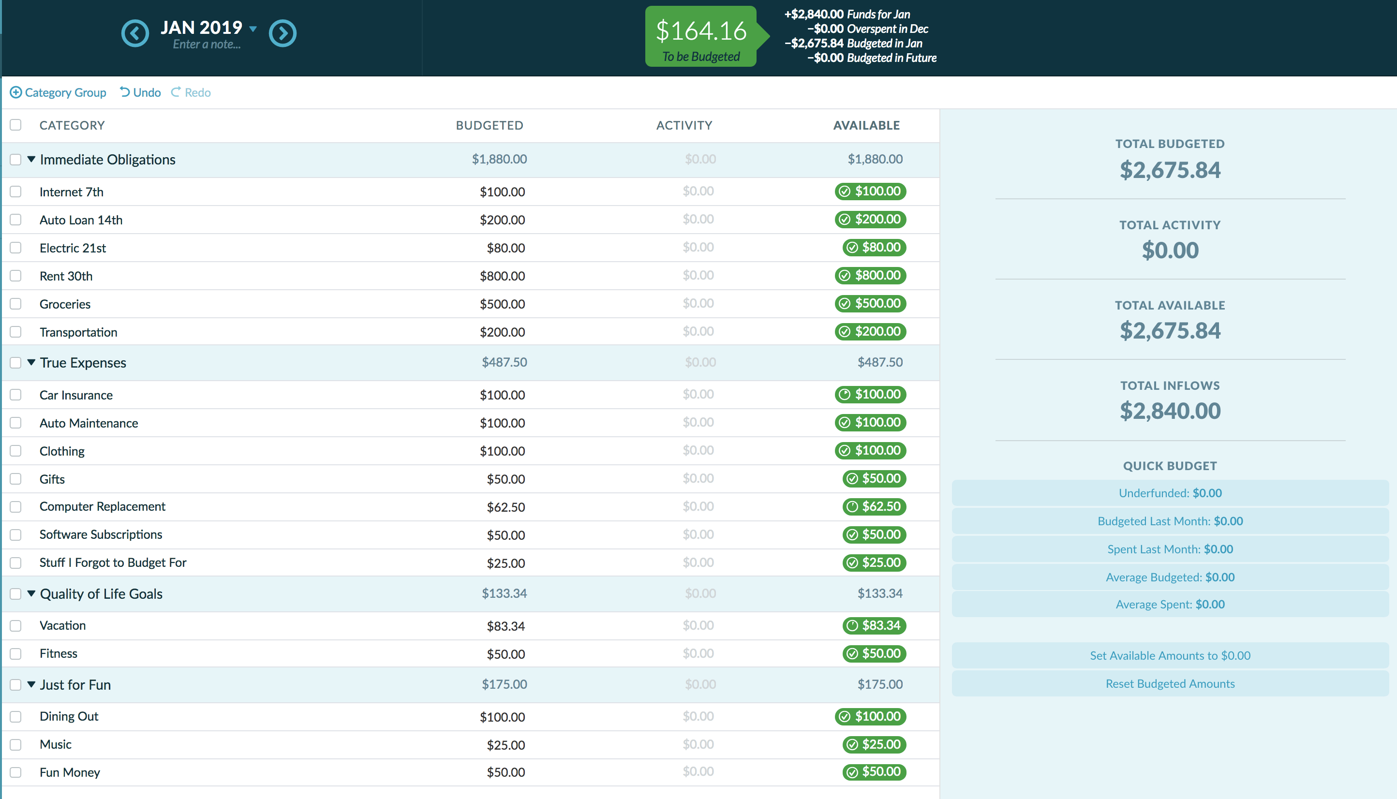Open the JAN 2019 month dropdown

click(x=253, y=28)
